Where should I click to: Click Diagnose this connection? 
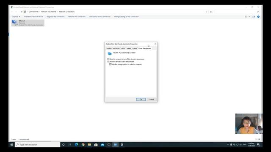tap(55, 17)
